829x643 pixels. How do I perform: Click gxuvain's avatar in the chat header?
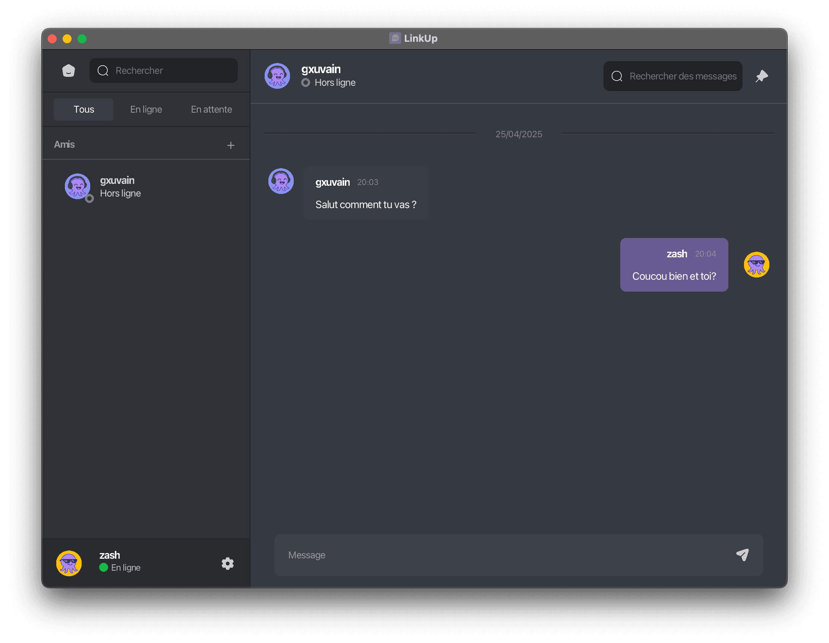[277, 76]
